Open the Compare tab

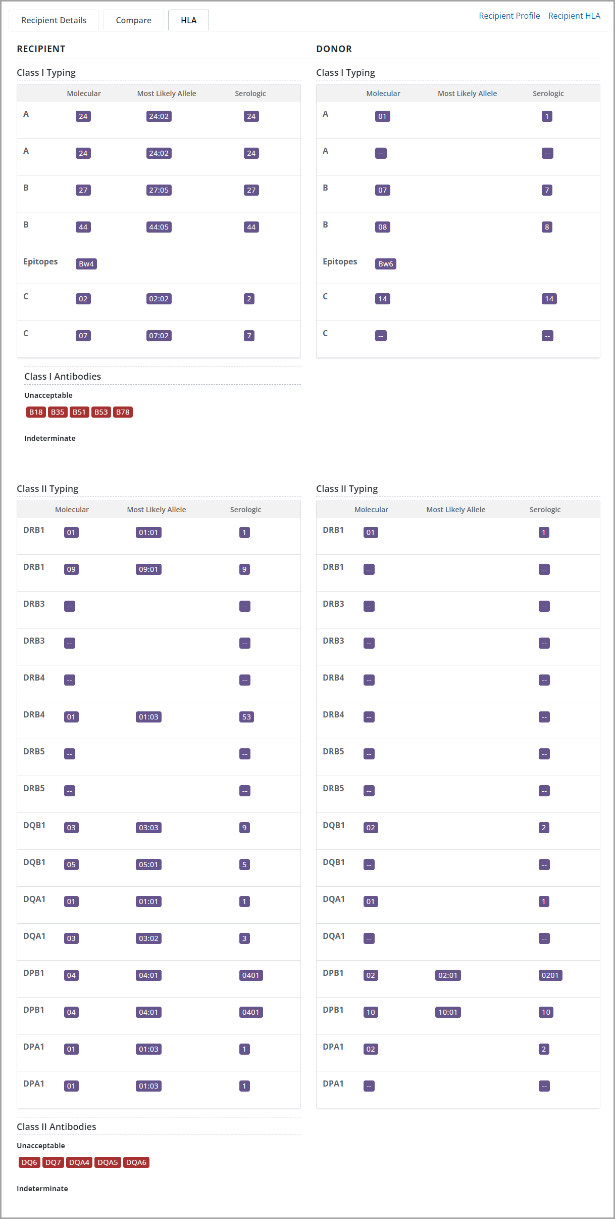(x=133, y=20)
